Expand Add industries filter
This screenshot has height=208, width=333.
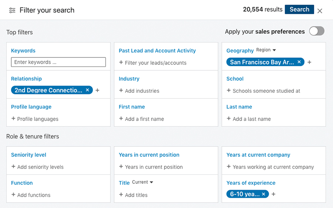[x=139, y=91]
